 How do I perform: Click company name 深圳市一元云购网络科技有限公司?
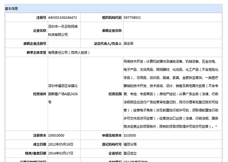click(x=63, y=31)
